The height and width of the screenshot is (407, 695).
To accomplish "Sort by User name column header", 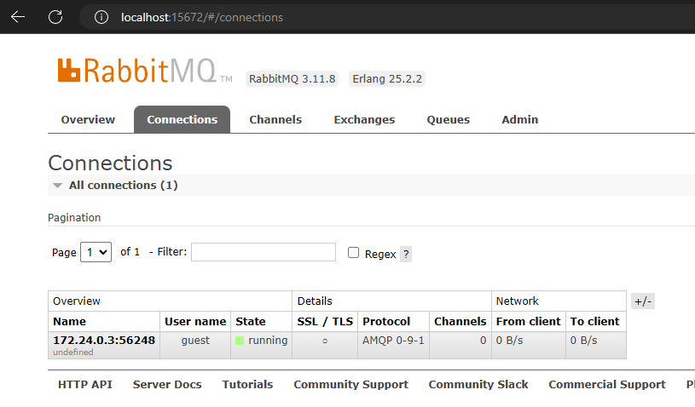I will tap(195, 322).
